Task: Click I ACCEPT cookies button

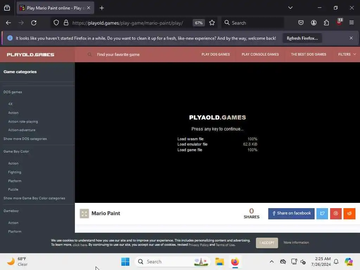Action: [x=267, y=243]
